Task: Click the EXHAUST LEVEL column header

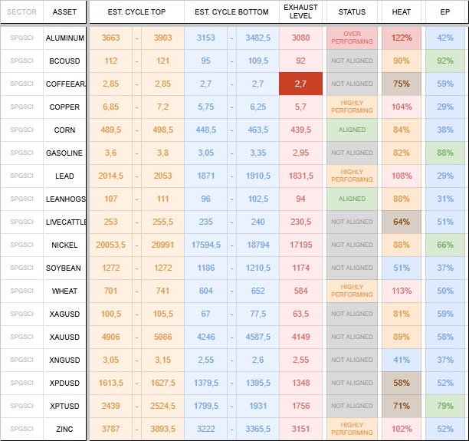Action: pos(300,12)
